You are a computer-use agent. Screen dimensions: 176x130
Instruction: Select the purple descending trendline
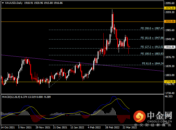pyautogui.click(x=82, y=63)
